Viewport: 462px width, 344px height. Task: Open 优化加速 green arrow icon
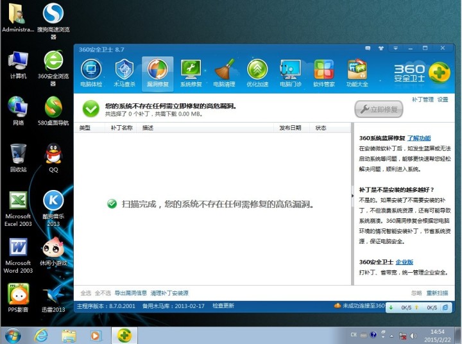[257, 73]
